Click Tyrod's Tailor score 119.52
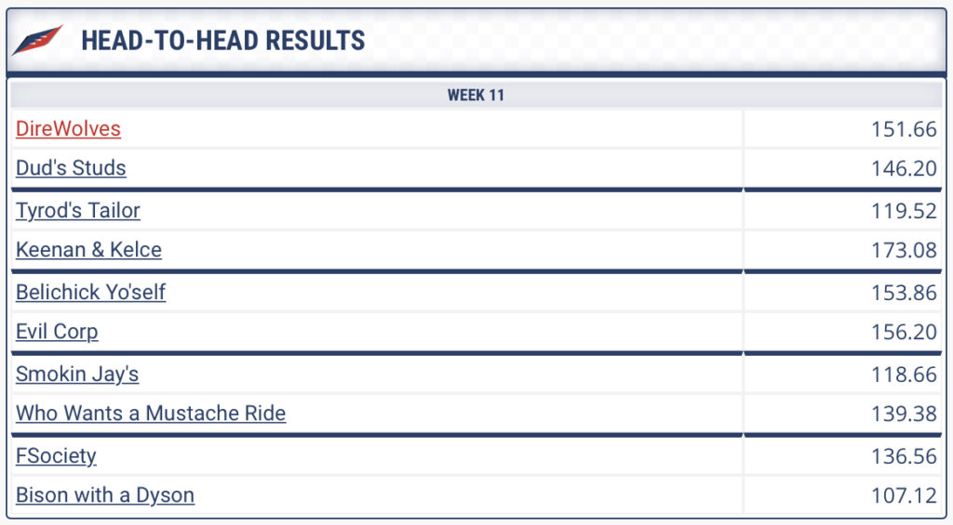Screen dimensions: 953x525 pyautogui.click(x=904, y=211)
